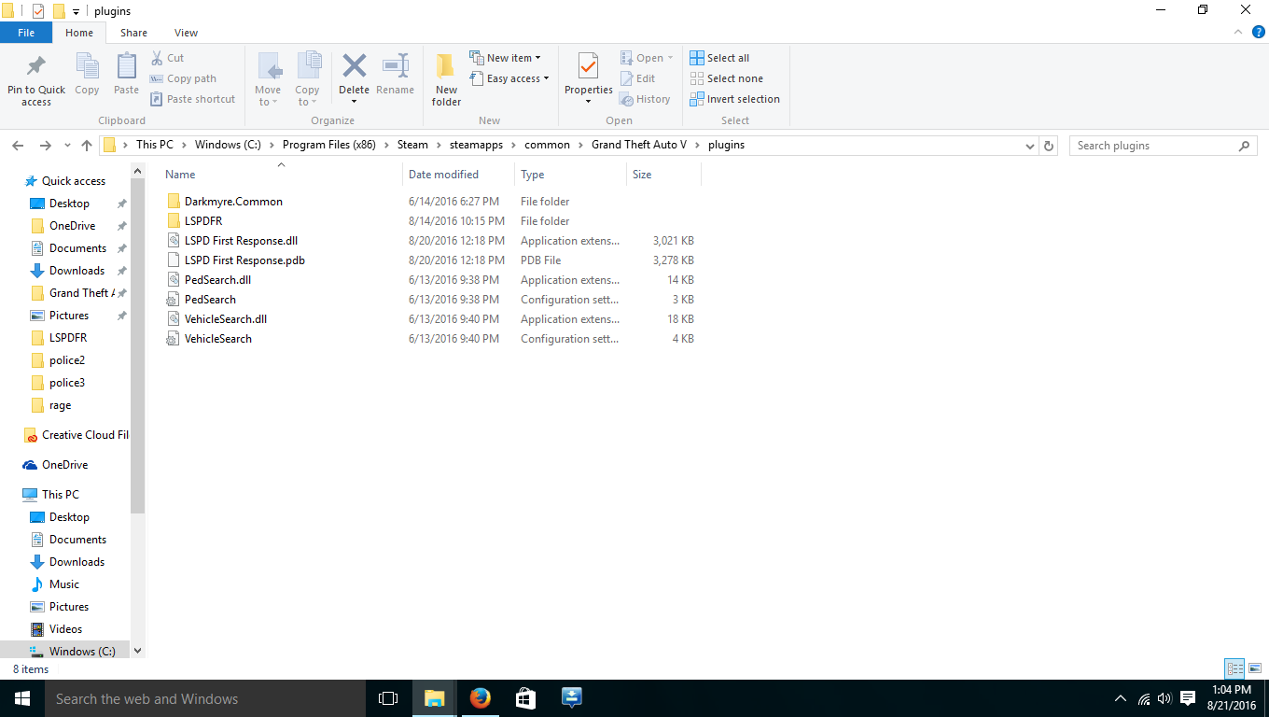Select the Darkmyre.Common folder

(233, 202)
